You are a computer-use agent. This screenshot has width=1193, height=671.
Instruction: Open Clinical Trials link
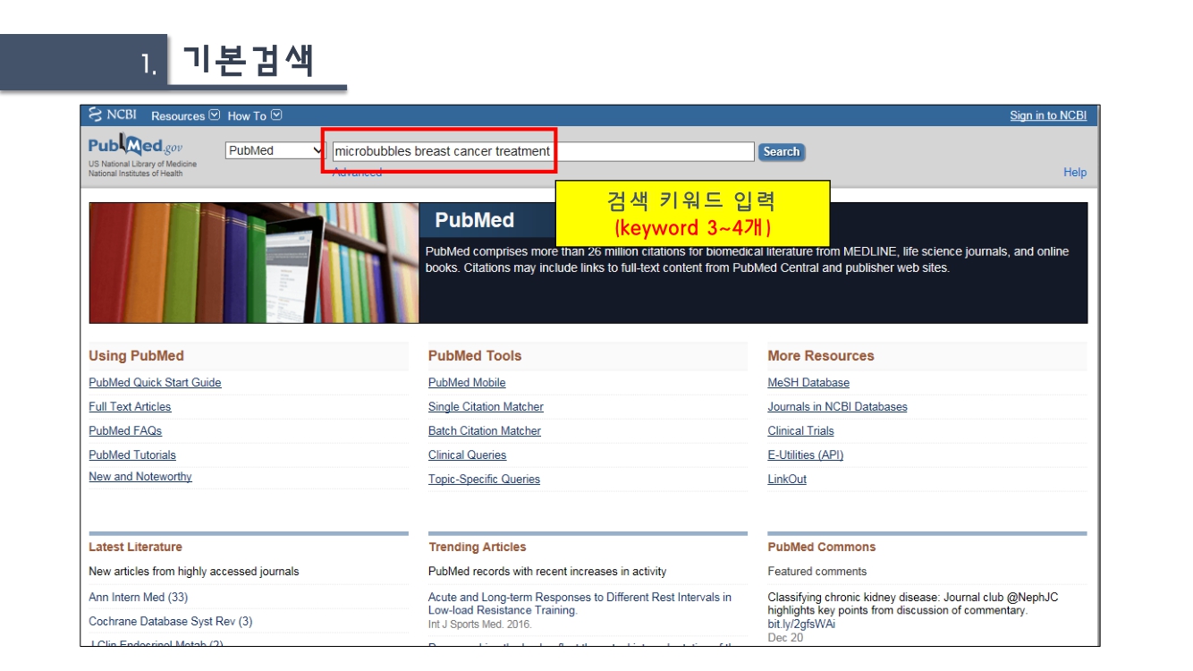pyautogui.click(x=800, y=431)
